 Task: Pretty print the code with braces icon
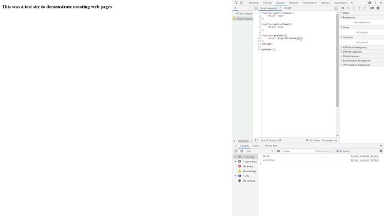pos(256,140)
